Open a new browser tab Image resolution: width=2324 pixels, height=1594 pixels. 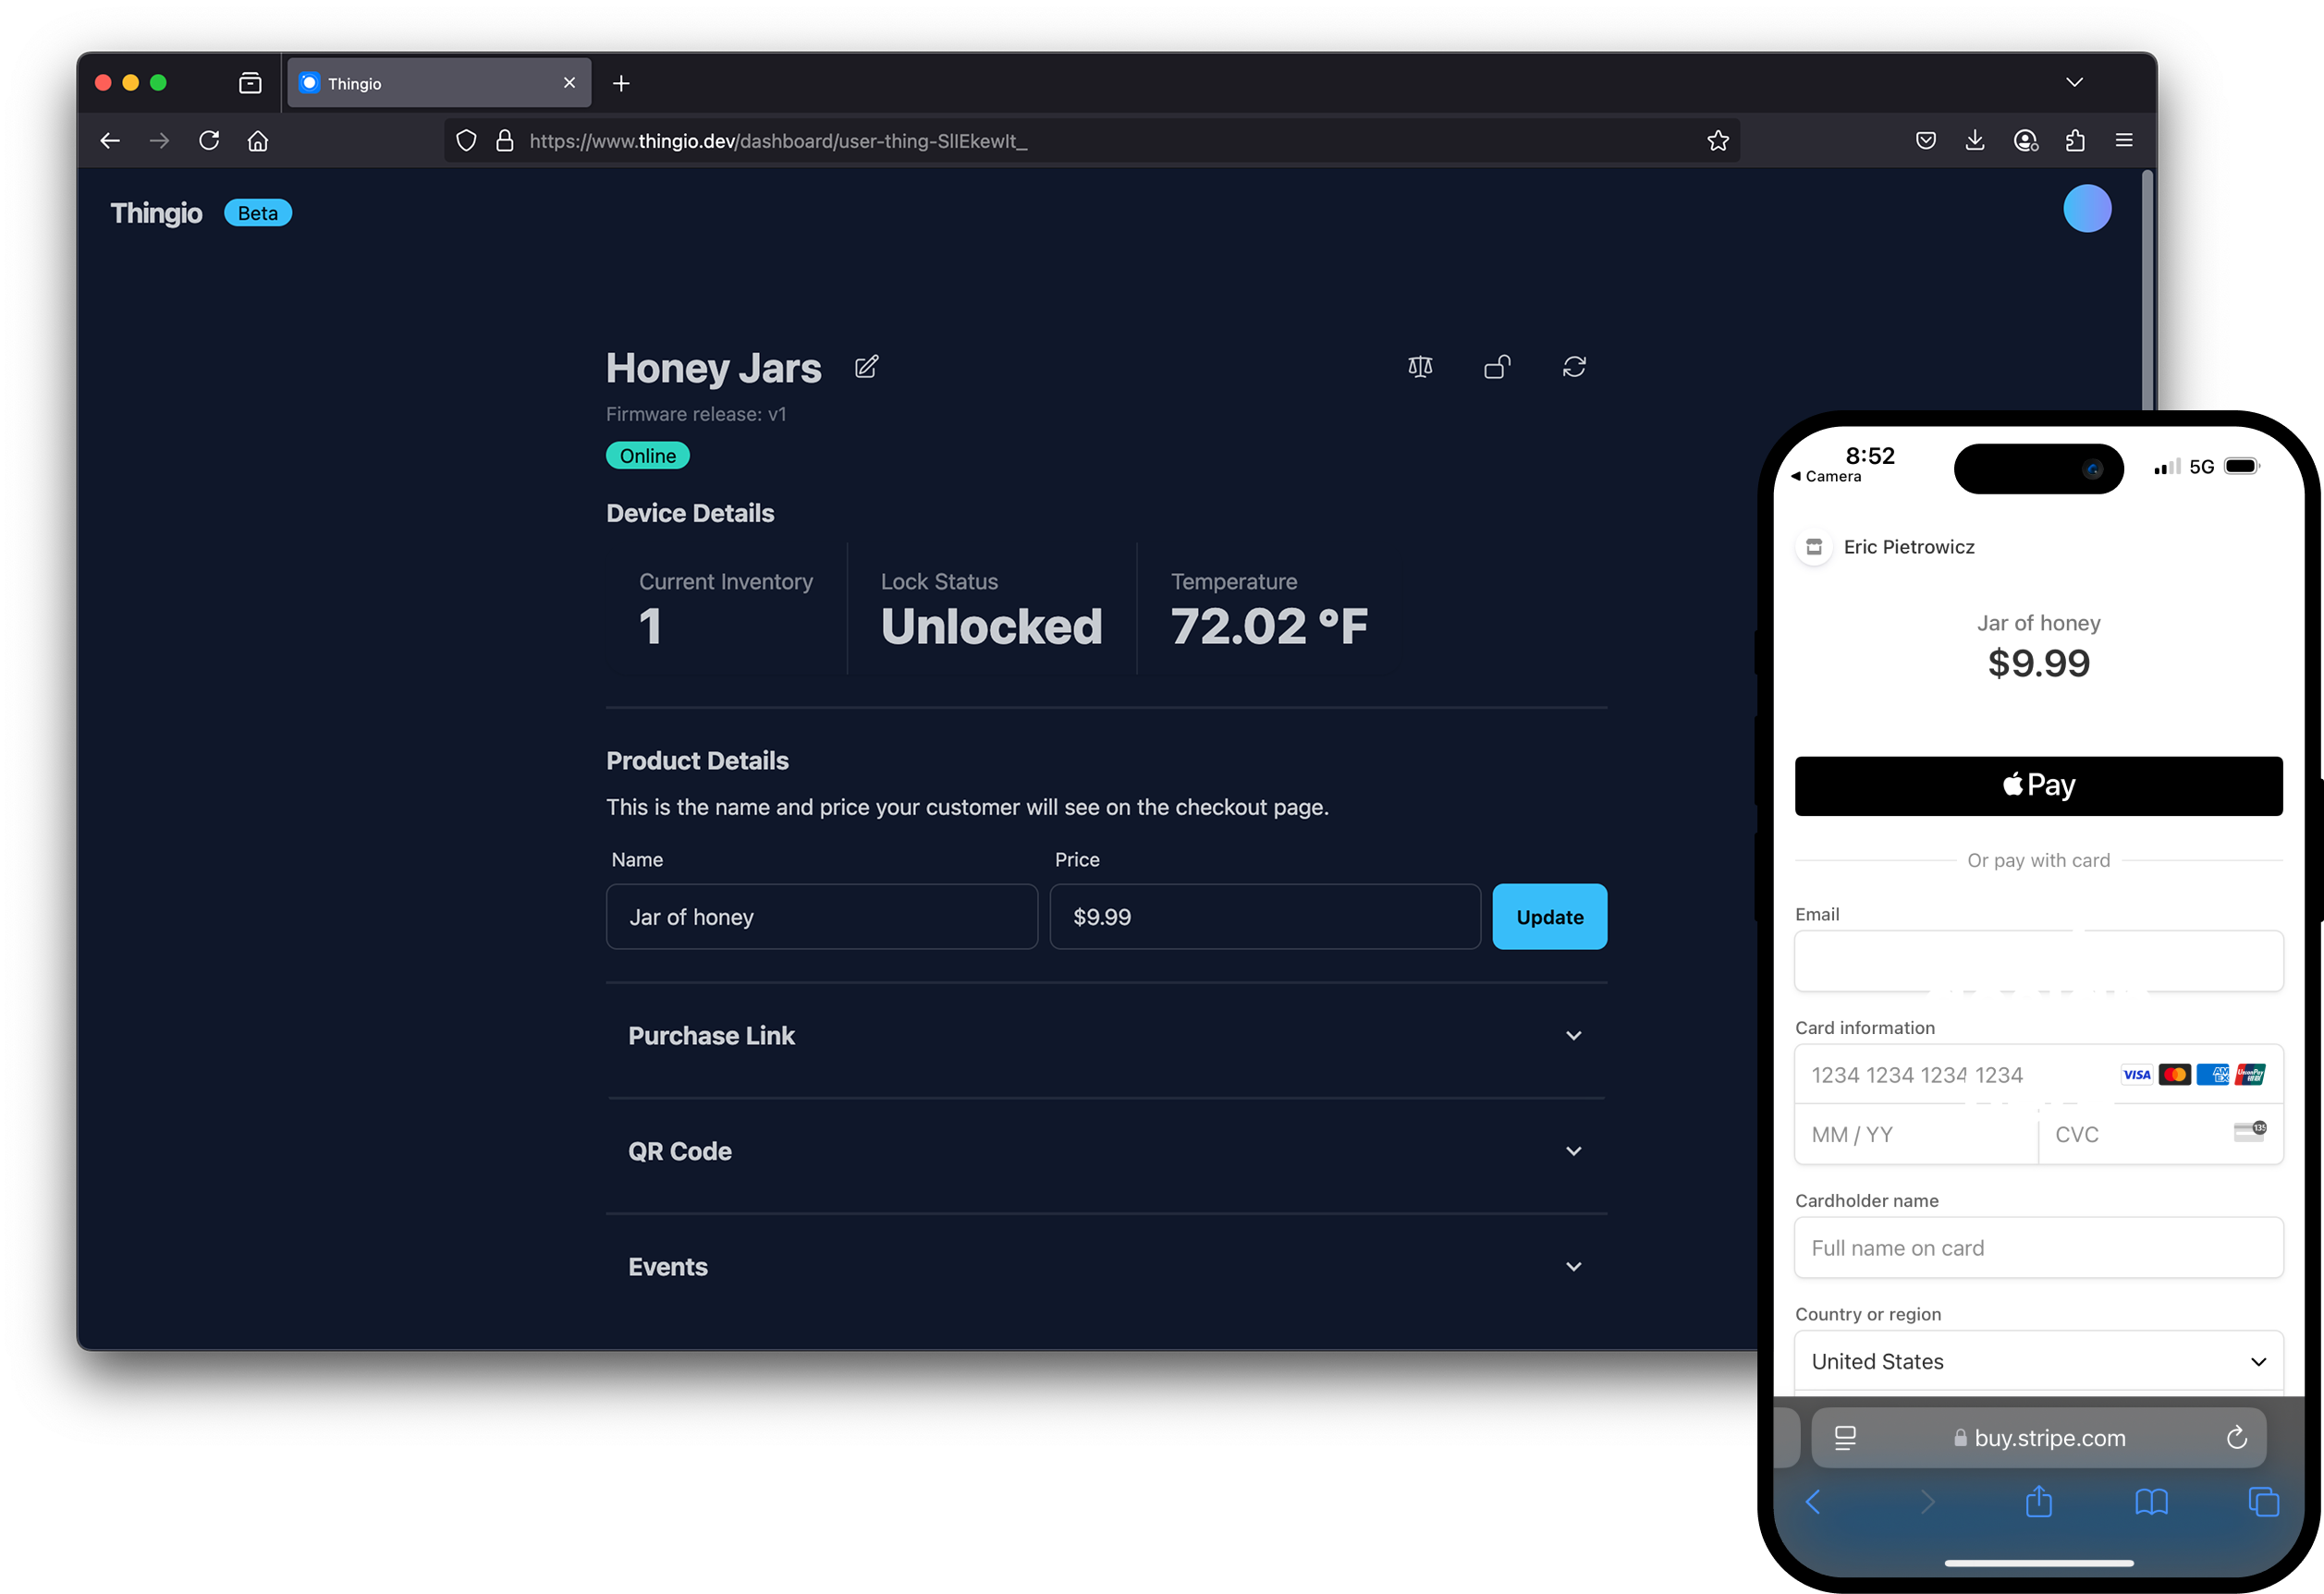(x=621, y=83)
